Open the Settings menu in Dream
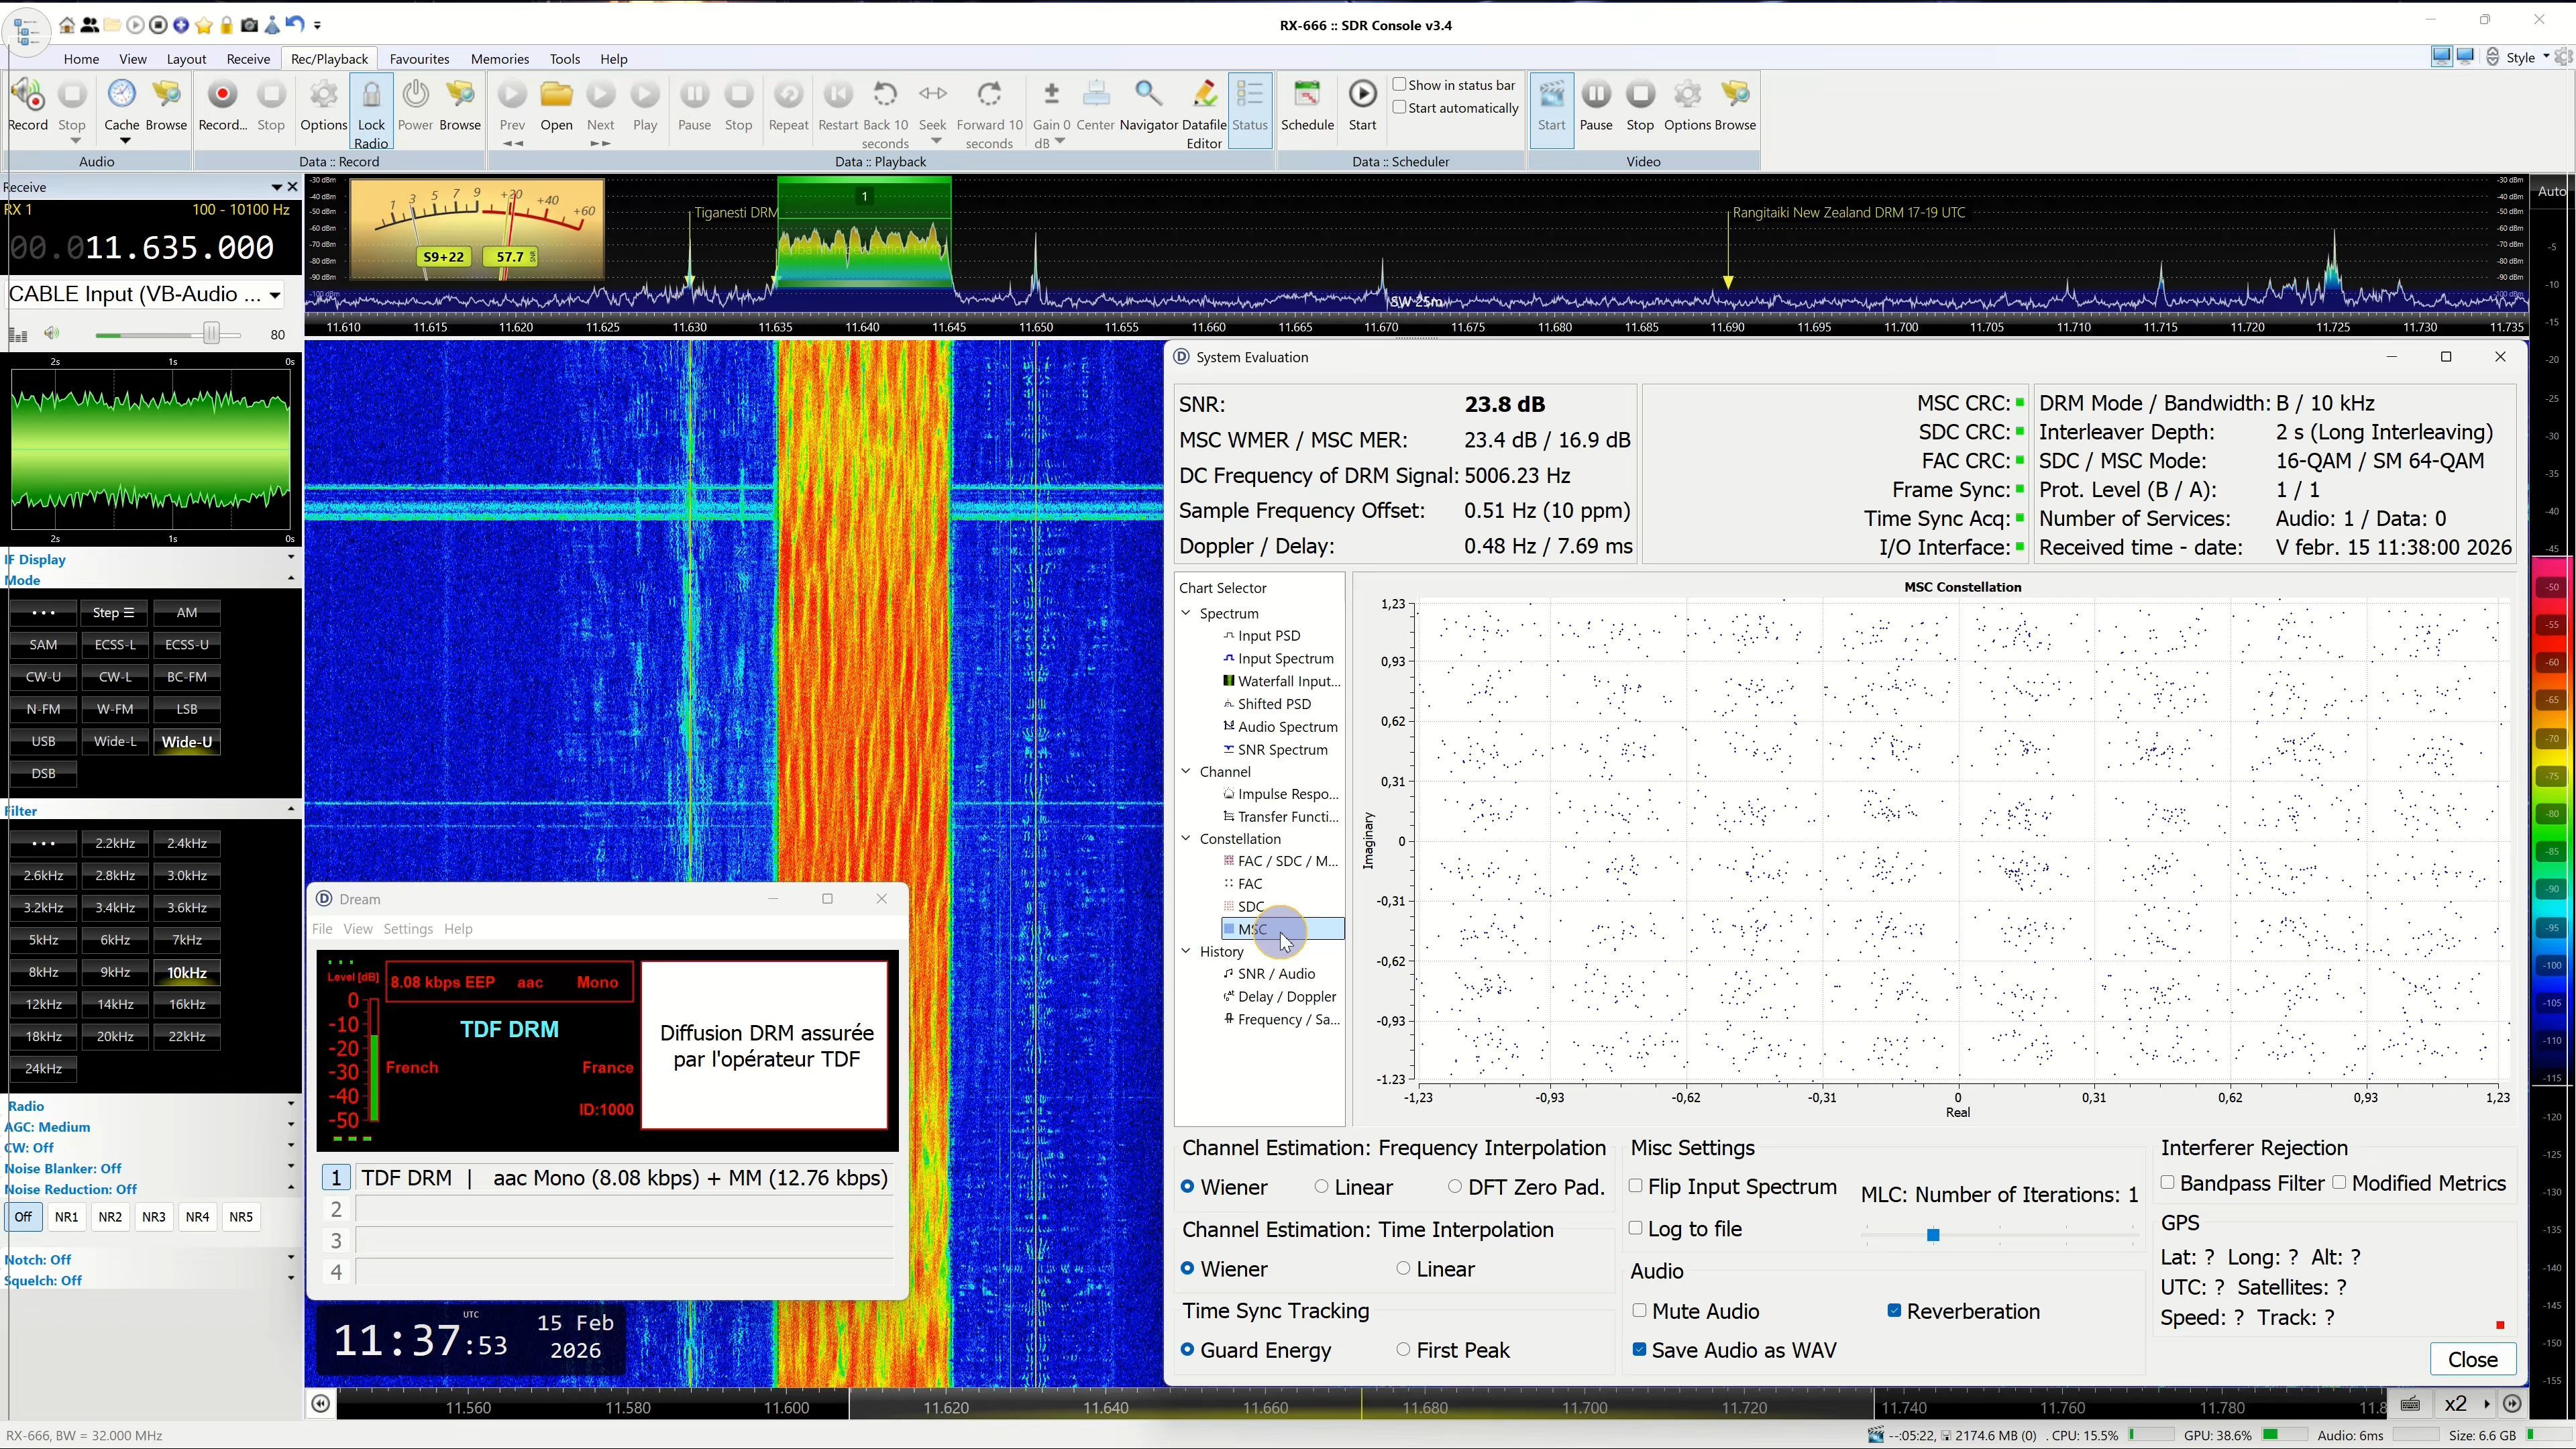 coord(408,929)
